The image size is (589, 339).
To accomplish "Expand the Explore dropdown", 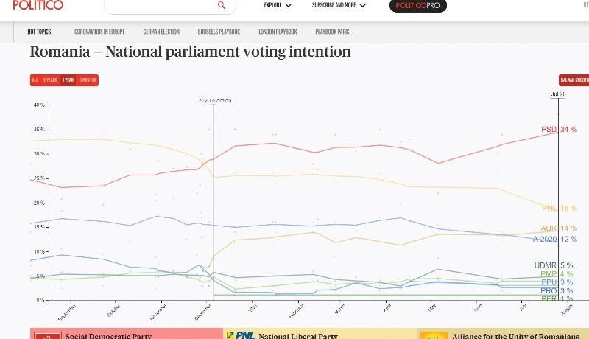I will coord(278,5).
